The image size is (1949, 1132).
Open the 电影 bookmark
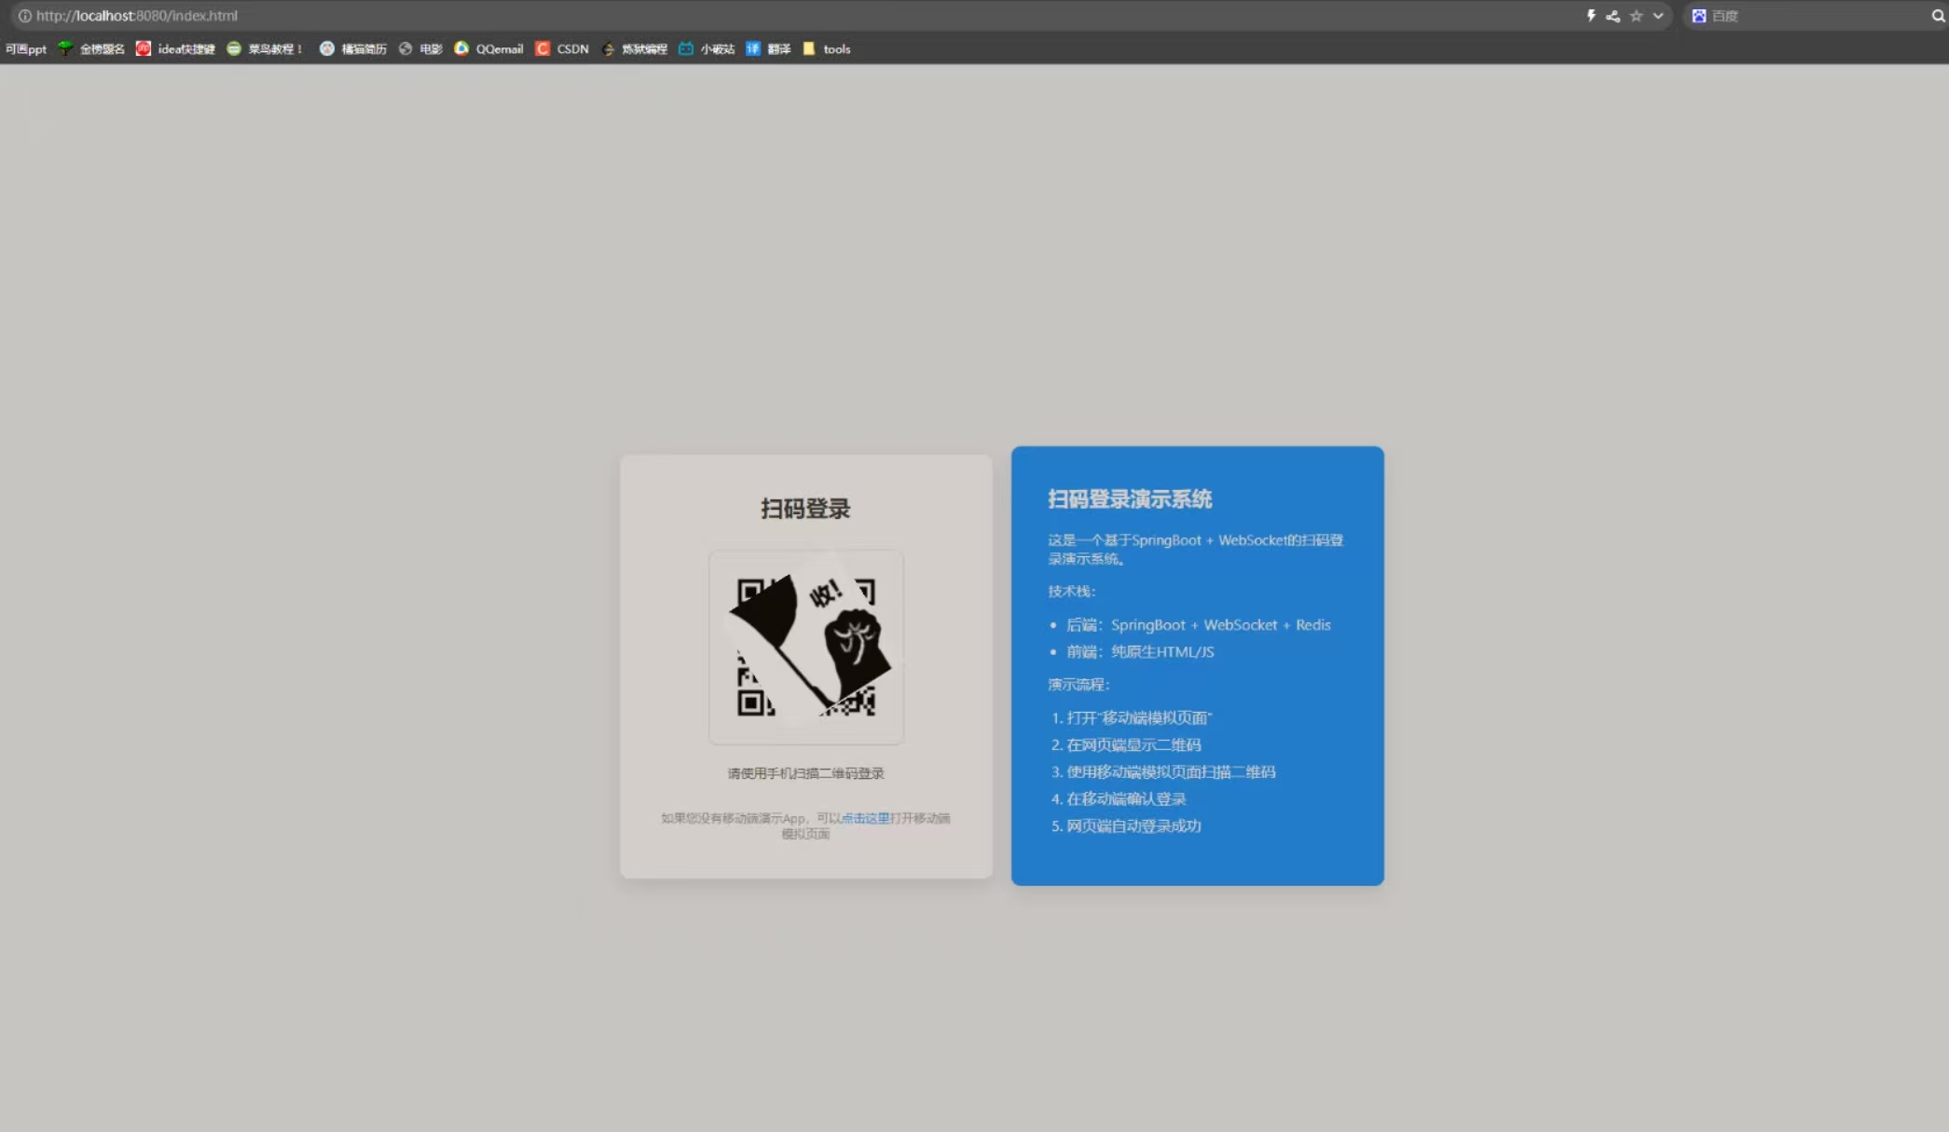[x=420, y=49]
